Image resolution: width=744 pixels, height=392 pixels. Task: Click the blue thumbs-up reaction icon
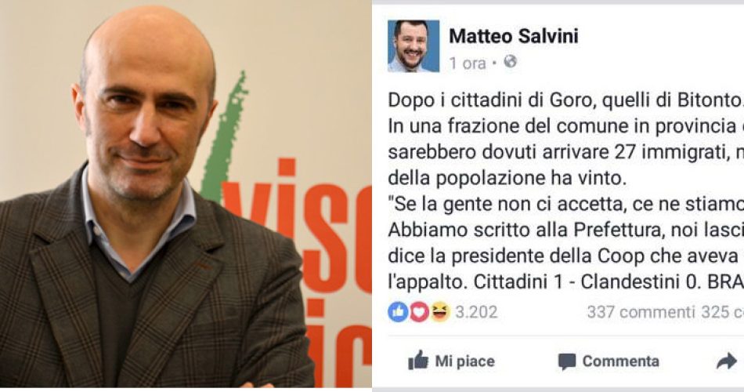(x=398, y=312)
